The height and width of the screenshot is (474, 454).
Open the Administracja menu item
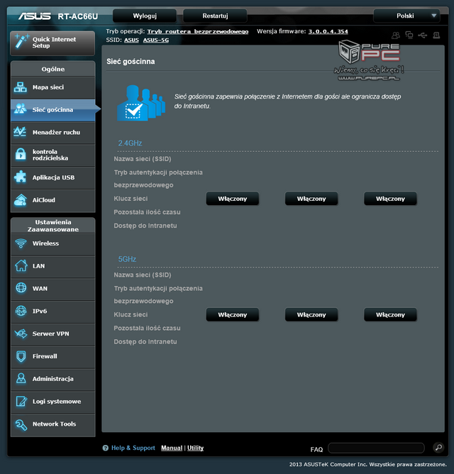(53, 379)
